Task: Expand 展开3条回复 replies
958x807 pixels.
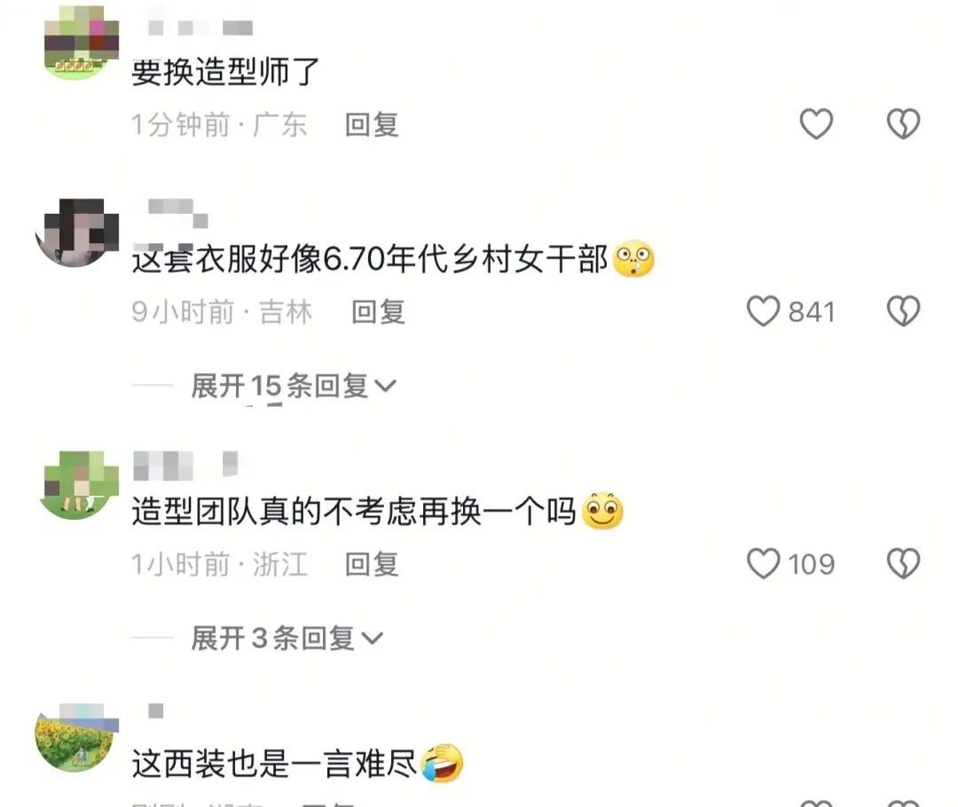Action: (x=287, y=639)
